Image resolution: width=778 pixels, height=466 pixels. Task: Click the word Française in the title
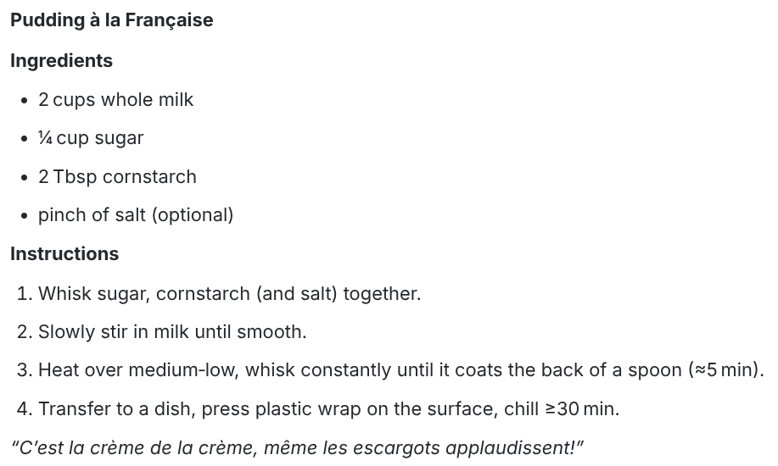[169, 20]
